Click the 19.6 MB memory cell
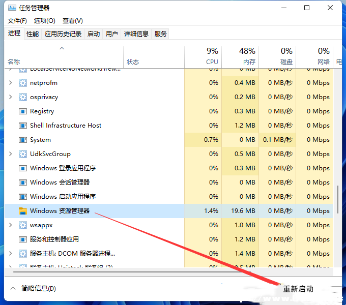This screenshot has height=305, width=346. (x=240, y=211)
